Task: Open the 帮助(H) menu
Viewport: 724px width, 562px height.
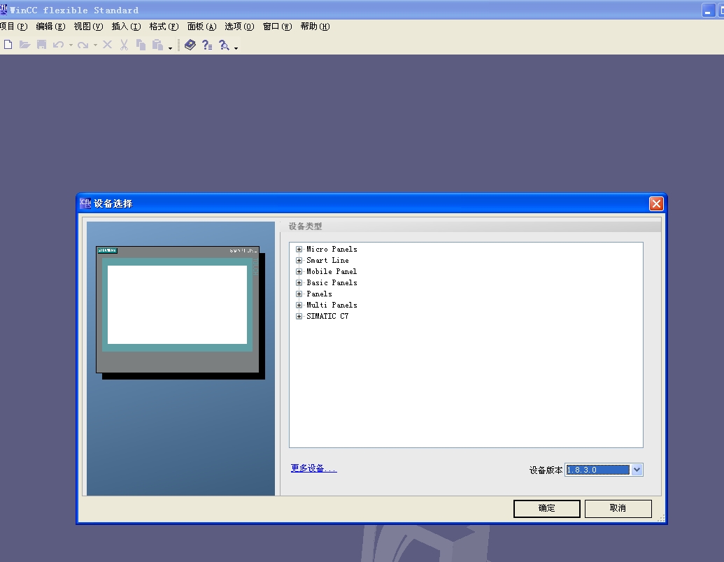Action: coord(315,27)
